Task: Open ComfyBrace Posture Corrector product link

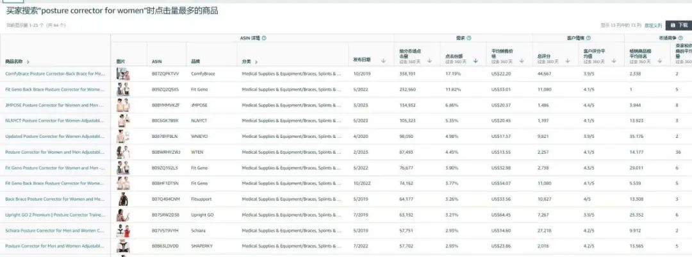Action: pos(54,74)
